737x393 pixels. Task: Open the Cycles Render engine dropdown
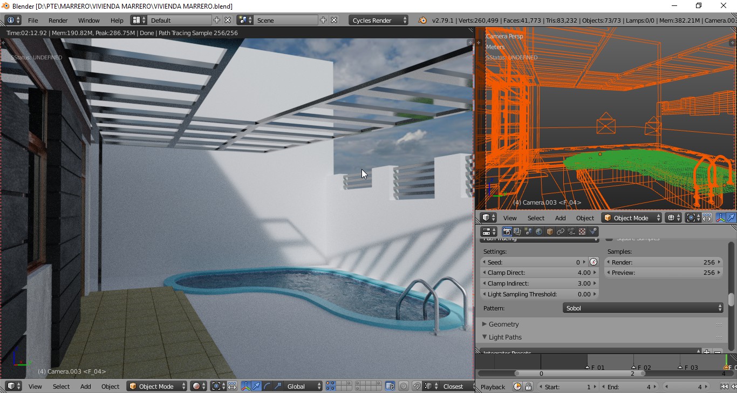[379, 20]
